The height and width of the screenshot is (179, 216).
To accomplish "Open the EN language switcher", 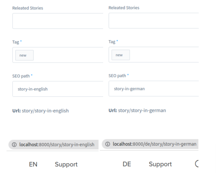I will click(33, 164).
